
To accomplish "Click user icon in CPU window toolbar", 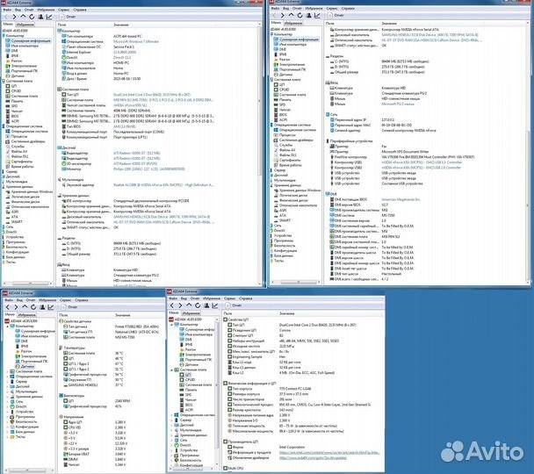I will tap(206, 305).
